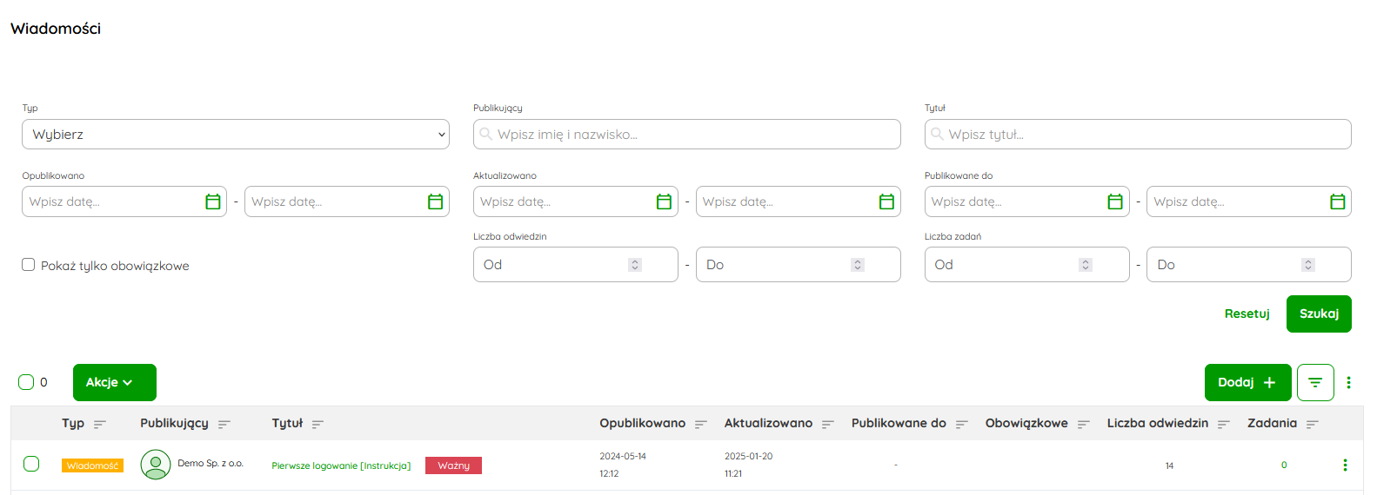Open the three-dot menu above the table
This screenshot has width=1377, height=495.
click(x=1348, y=382)
